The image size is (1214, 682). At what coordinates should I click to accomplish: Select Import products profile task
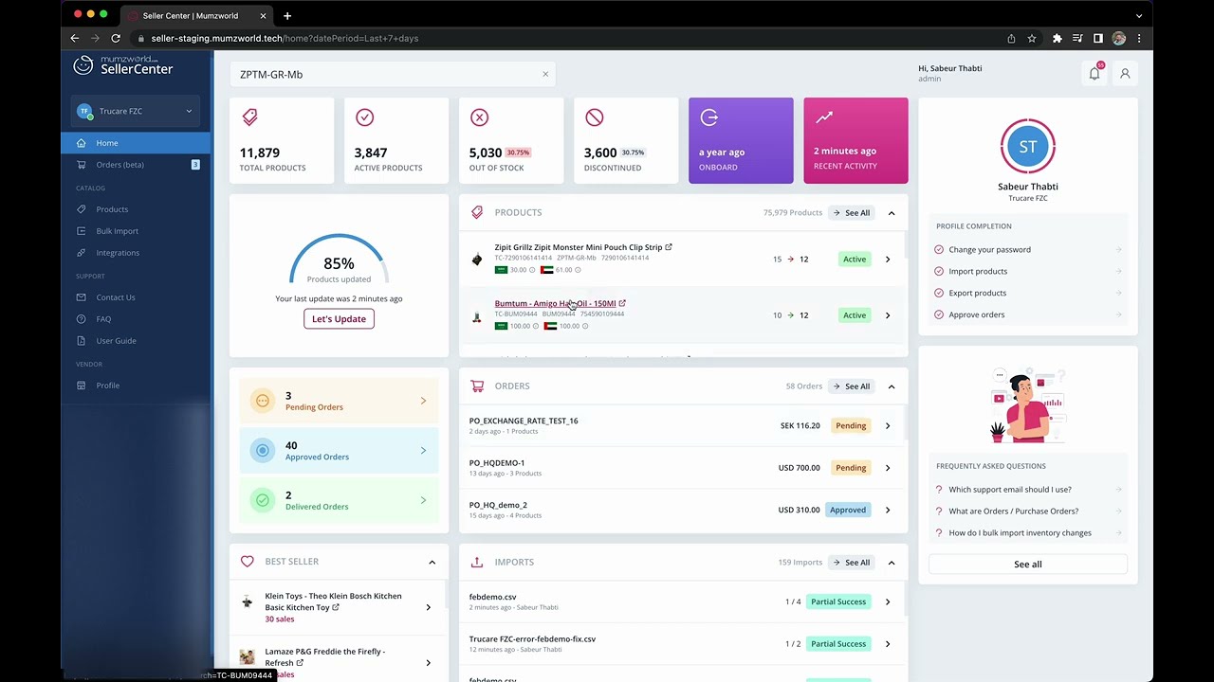coord(1028,272)
